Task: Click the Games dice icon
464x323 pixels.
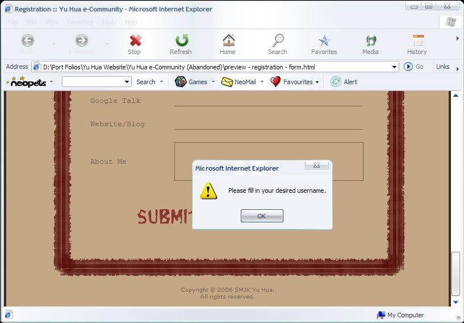Action: tap(180, 81)
